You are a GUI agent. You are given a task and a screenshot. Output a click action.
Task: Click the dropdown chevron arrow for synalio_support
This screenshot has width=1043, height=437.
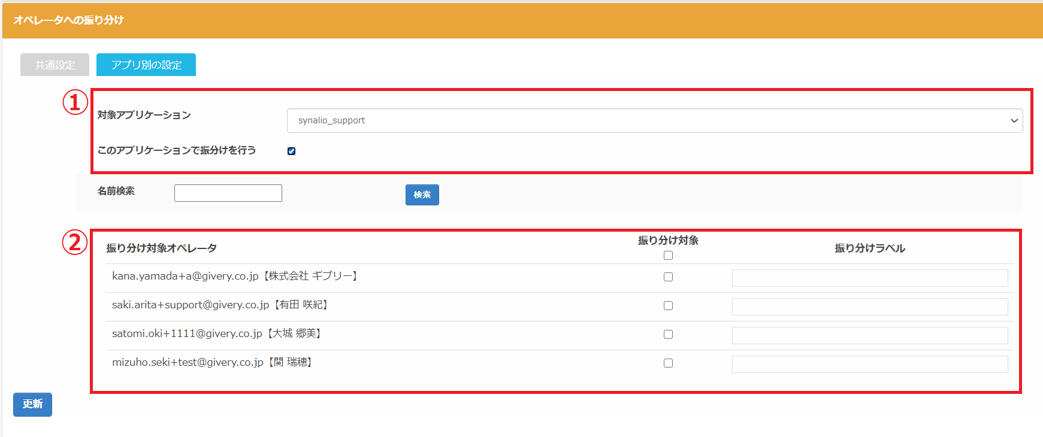coord(1014,121)
